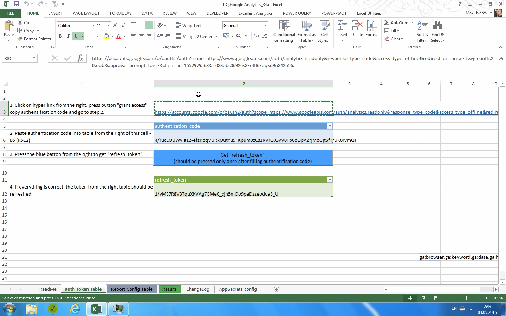506x316 pixels.
Task: Apply the Fill Color bucket
Action: tap(106, 36)
